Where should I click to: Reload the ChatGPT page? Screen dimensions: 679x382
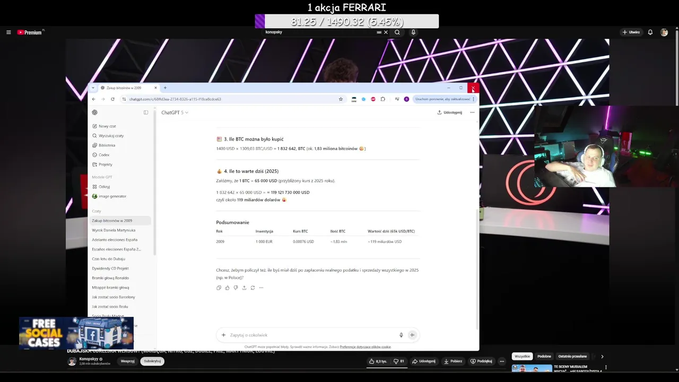[x=112, y=99]
